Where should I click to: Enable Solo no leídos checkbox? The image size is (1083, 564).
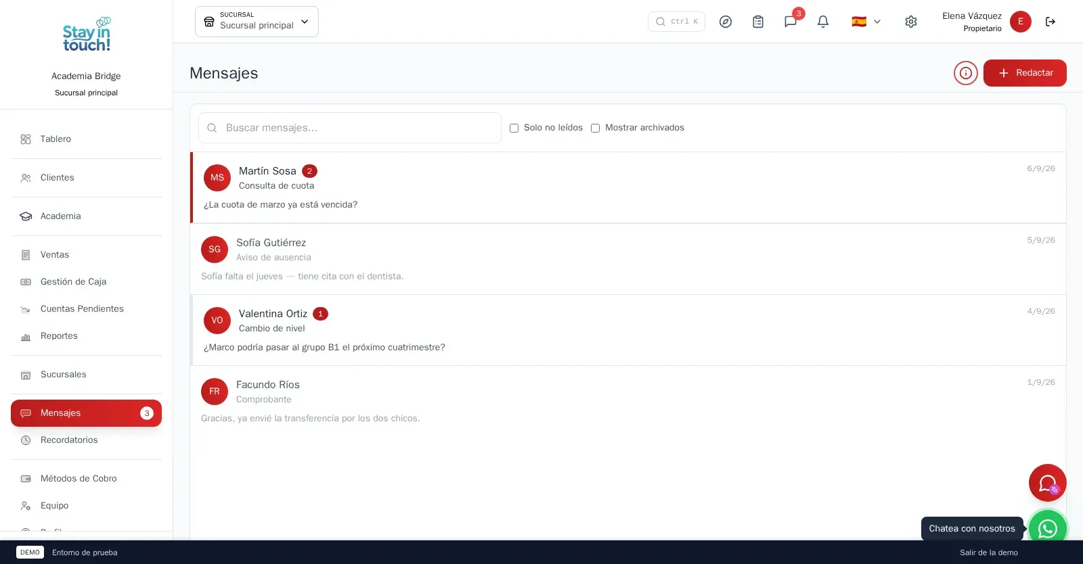(514, 128)
